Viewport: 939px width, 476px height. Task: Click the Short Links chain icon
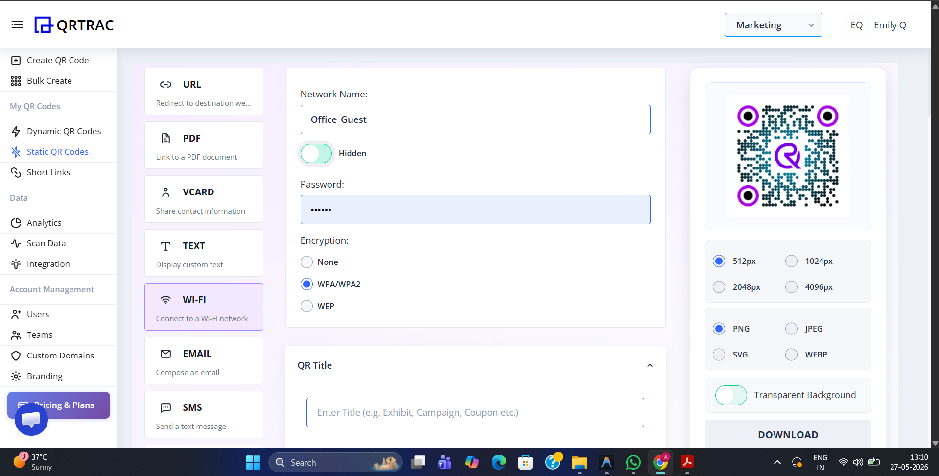click(16, 172)
